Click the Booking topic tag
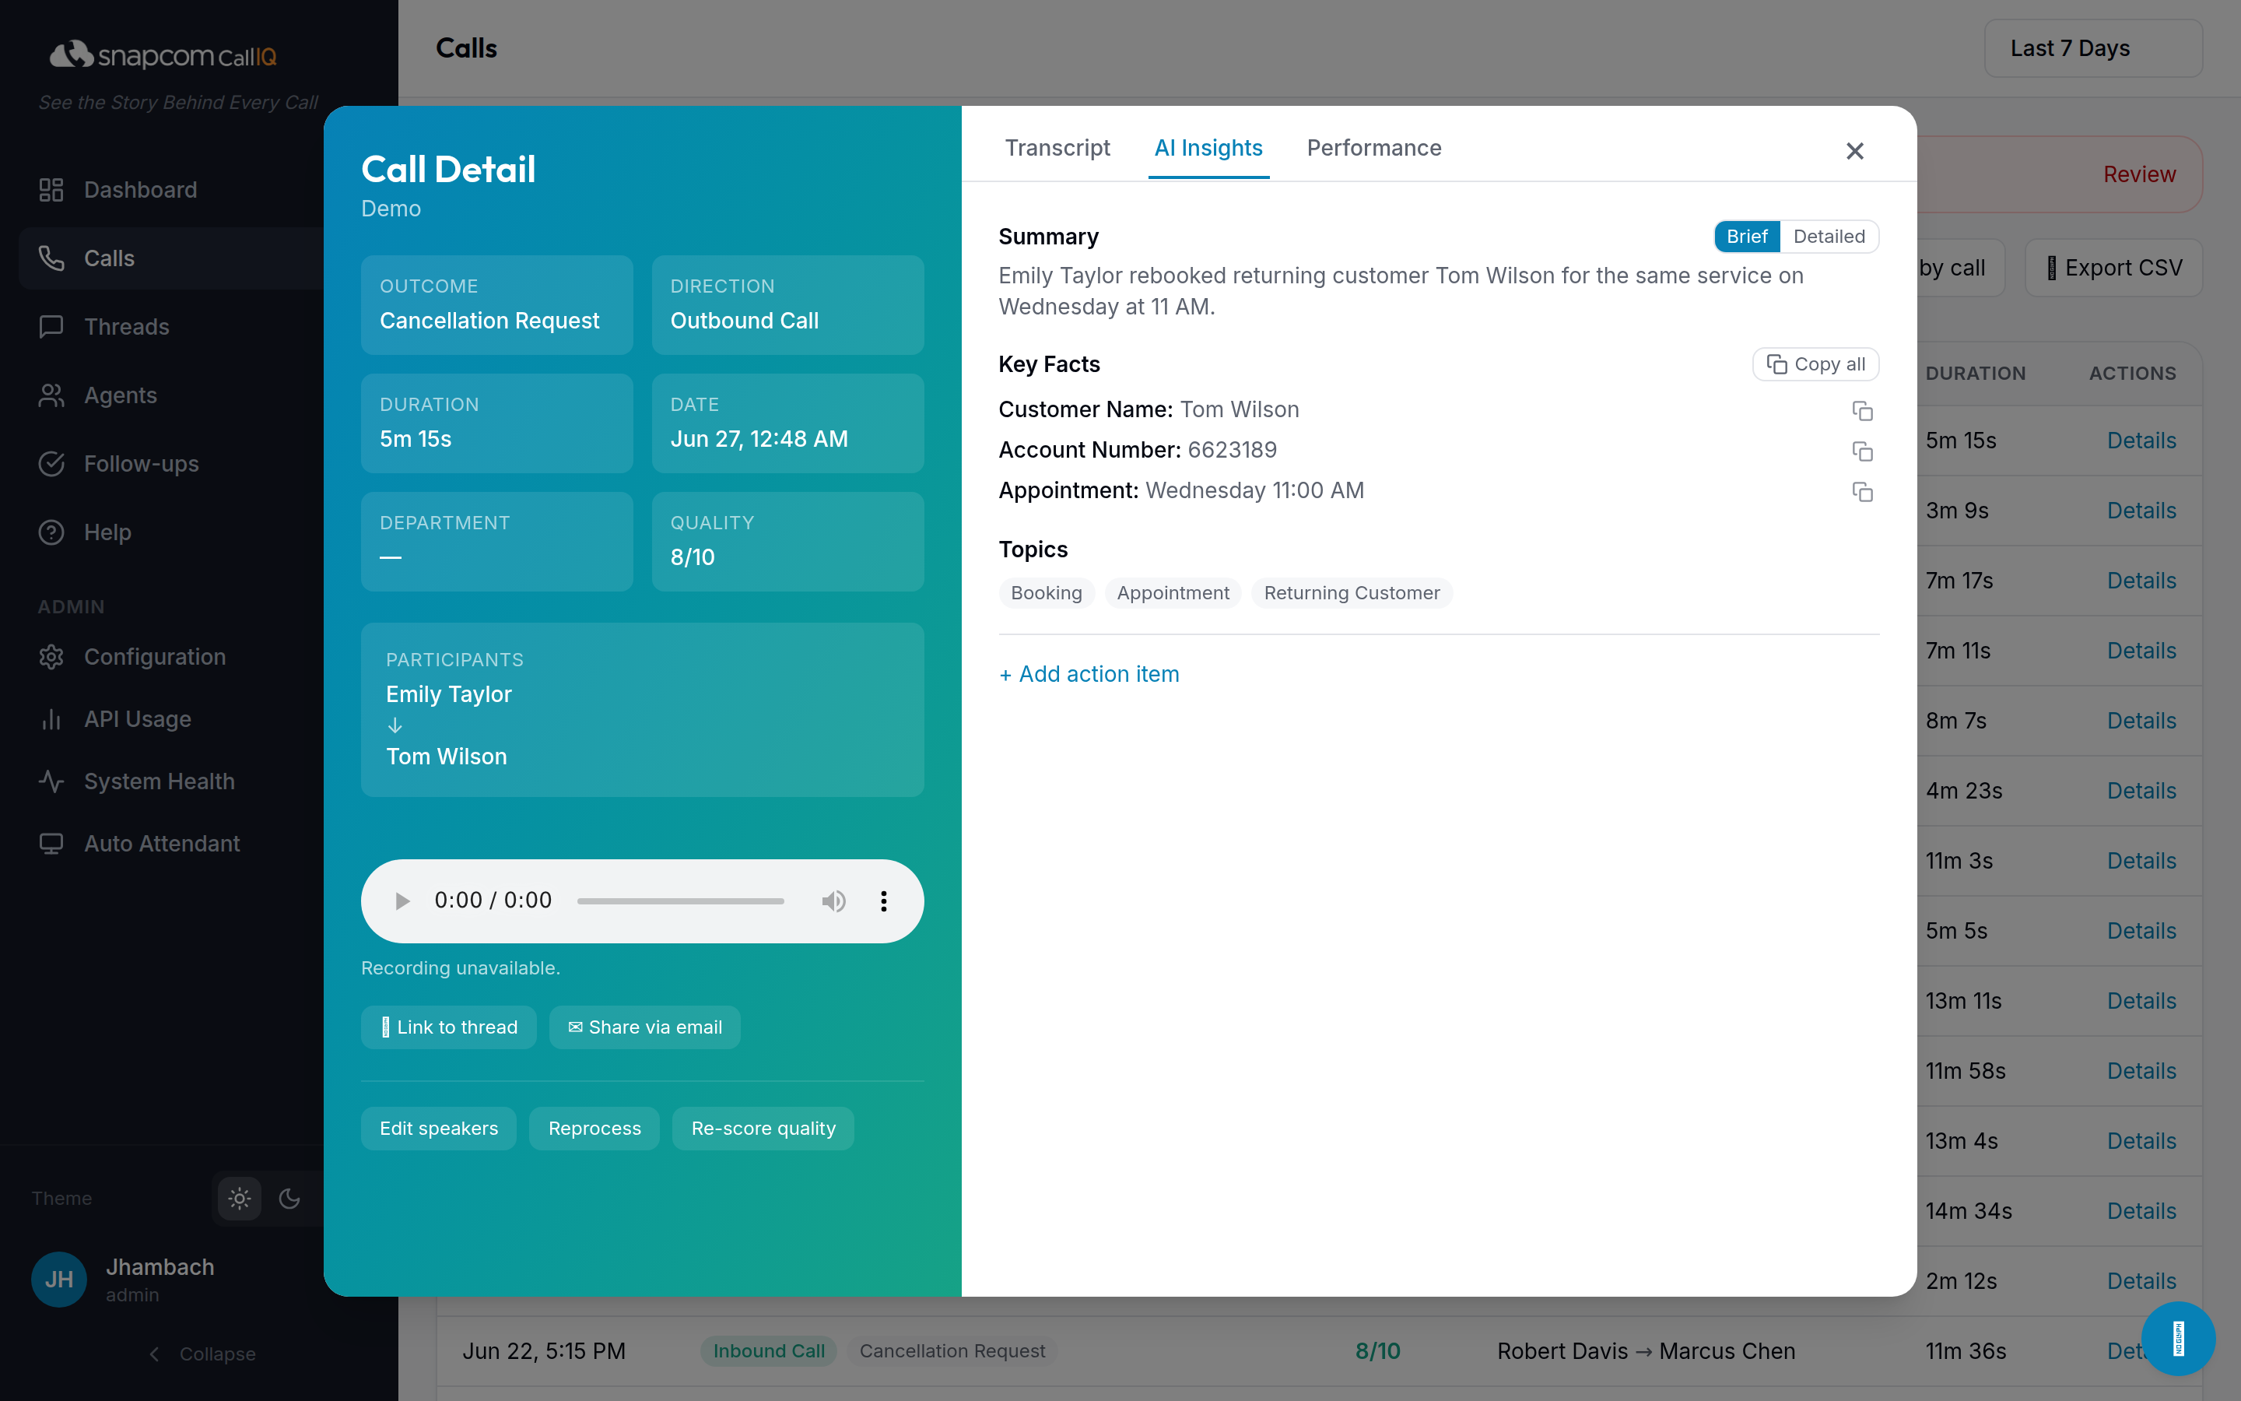The image size is (2241, 1401). [x=1047, y=593]
